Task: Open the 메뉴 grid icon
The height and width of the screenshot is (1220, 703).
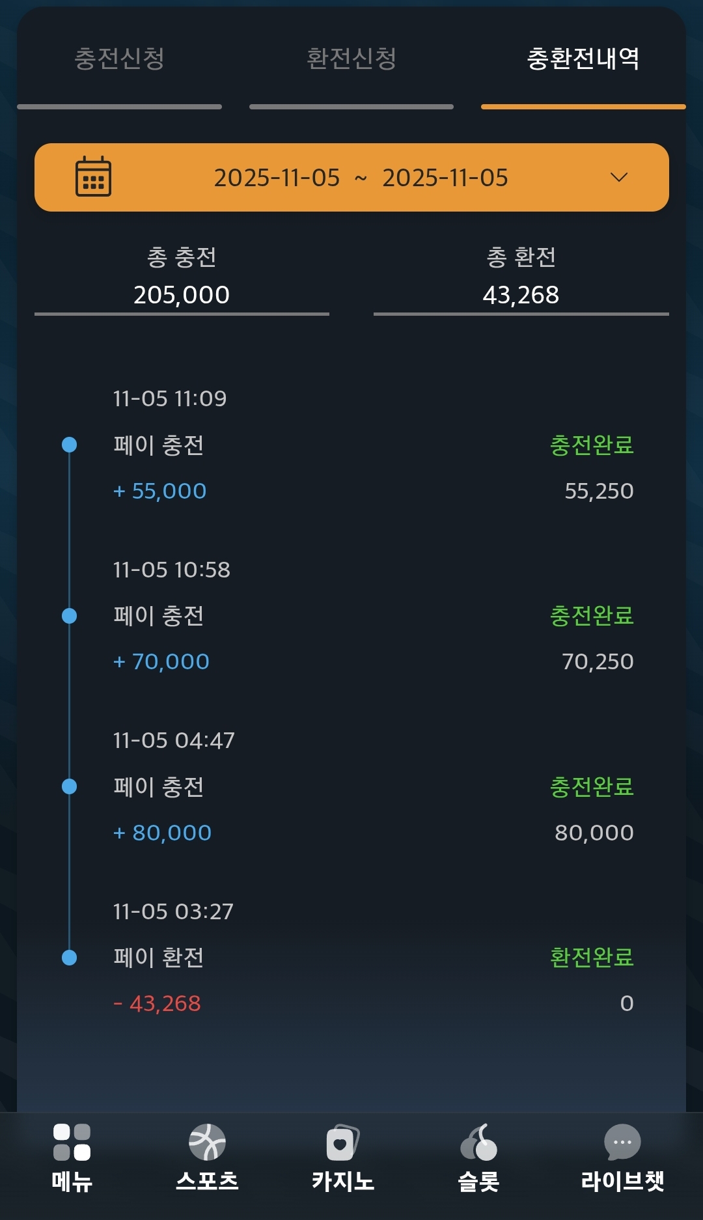Action: point(72,1143)
